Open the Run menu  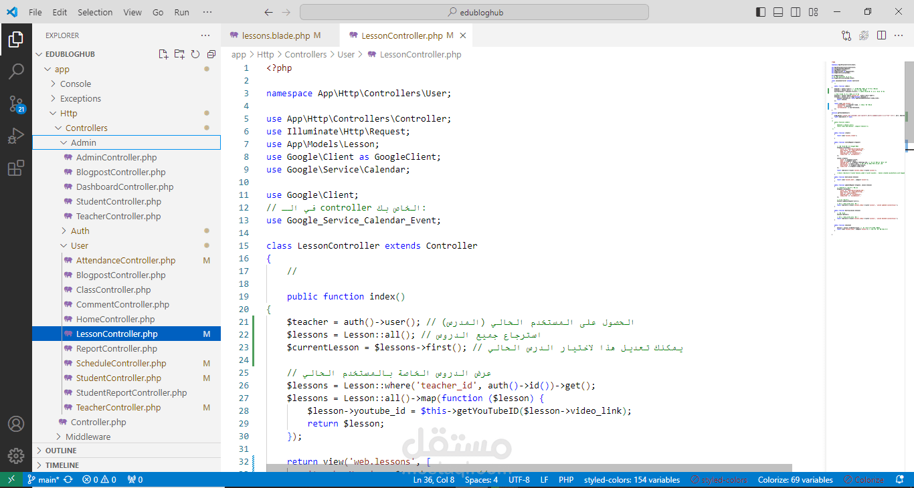181,12
